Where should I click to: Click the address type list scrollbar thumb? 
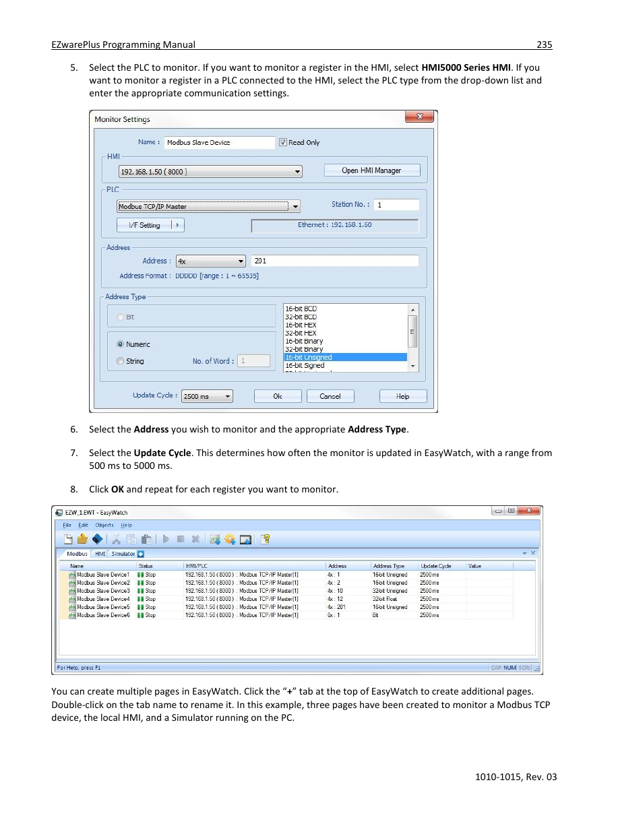pos(412,331)
